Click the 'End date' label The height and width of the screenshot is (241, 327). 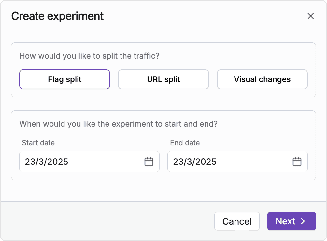tap(185, 143)
